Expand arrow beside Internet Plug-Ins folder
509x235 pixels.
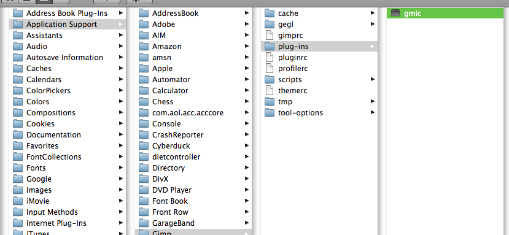121,223
